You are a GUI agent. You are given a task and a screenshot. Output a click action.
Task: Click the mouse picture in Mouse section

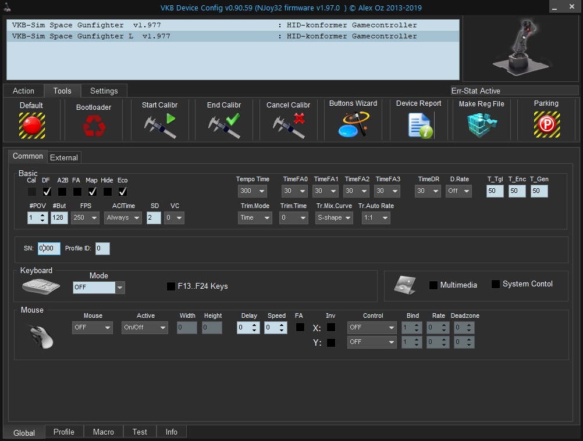(x=41, y=336)
